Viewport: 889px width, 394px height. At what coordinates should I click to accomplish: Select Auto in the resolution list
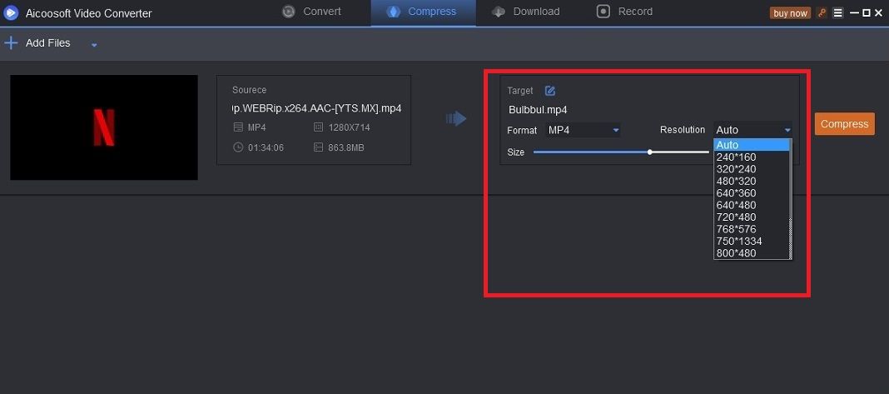point(751,145)
